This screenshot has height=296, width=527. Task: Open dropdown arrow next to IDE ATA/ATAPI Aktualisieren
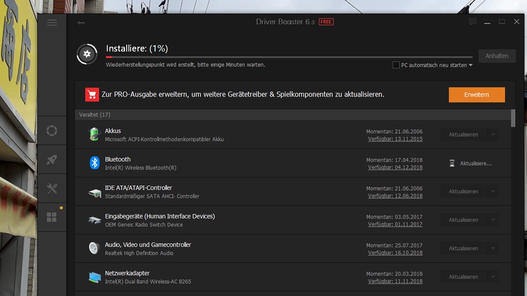(x=493, y=192)
